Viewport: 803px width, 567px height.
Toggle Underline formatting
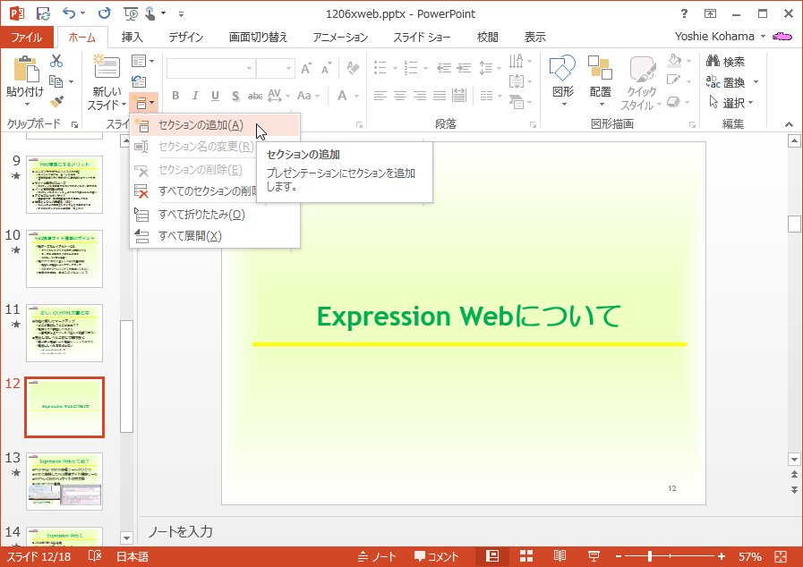[x=215, y=96]
